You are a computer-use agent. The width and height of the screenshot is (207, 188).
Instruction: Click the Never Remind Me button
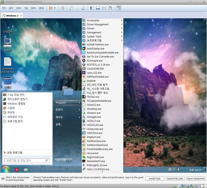(196, 179)
